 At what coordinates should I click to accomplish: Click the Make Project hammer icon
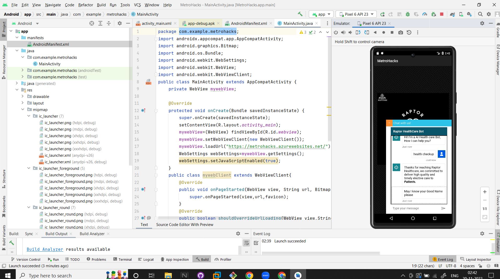pos(300,14)
